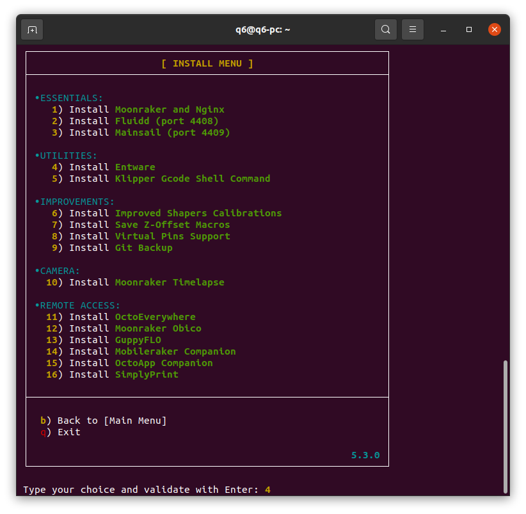Click the version number 5.3.0
The width and height of the screenshot is (526, 514).
365,455
